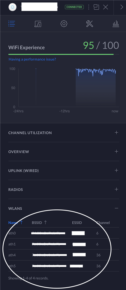The width and height of the screenshot is (126, 290).
Task: Close the device panel with X
Action: [x=106, y=7]
